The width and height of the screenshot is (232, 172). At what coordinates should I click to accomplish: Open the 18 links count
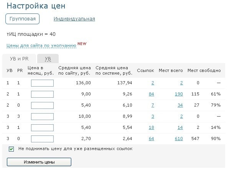point(151,128)
